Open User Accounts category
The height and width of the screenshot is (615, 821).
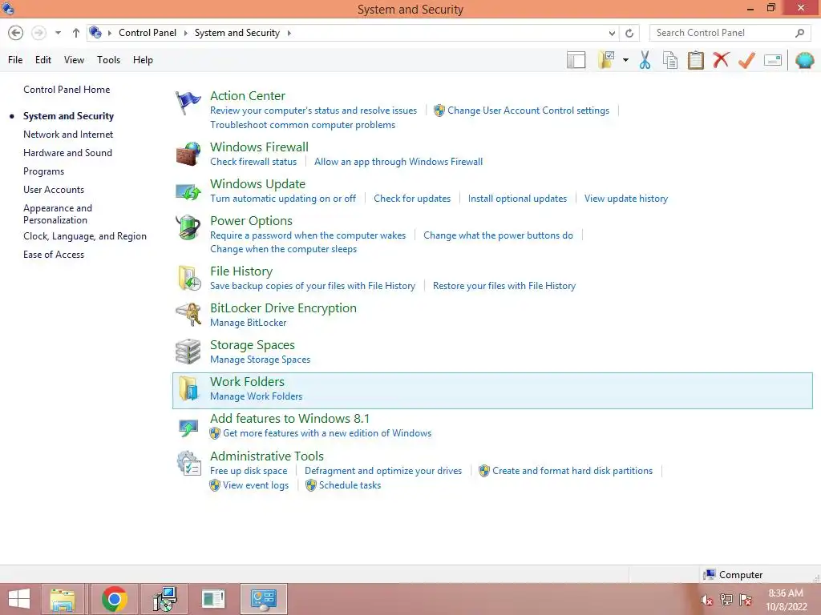click(x=54, y=190)
